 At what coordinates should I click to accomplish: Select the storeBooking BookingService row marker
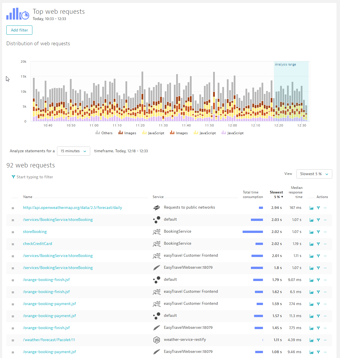coord(13,232)
